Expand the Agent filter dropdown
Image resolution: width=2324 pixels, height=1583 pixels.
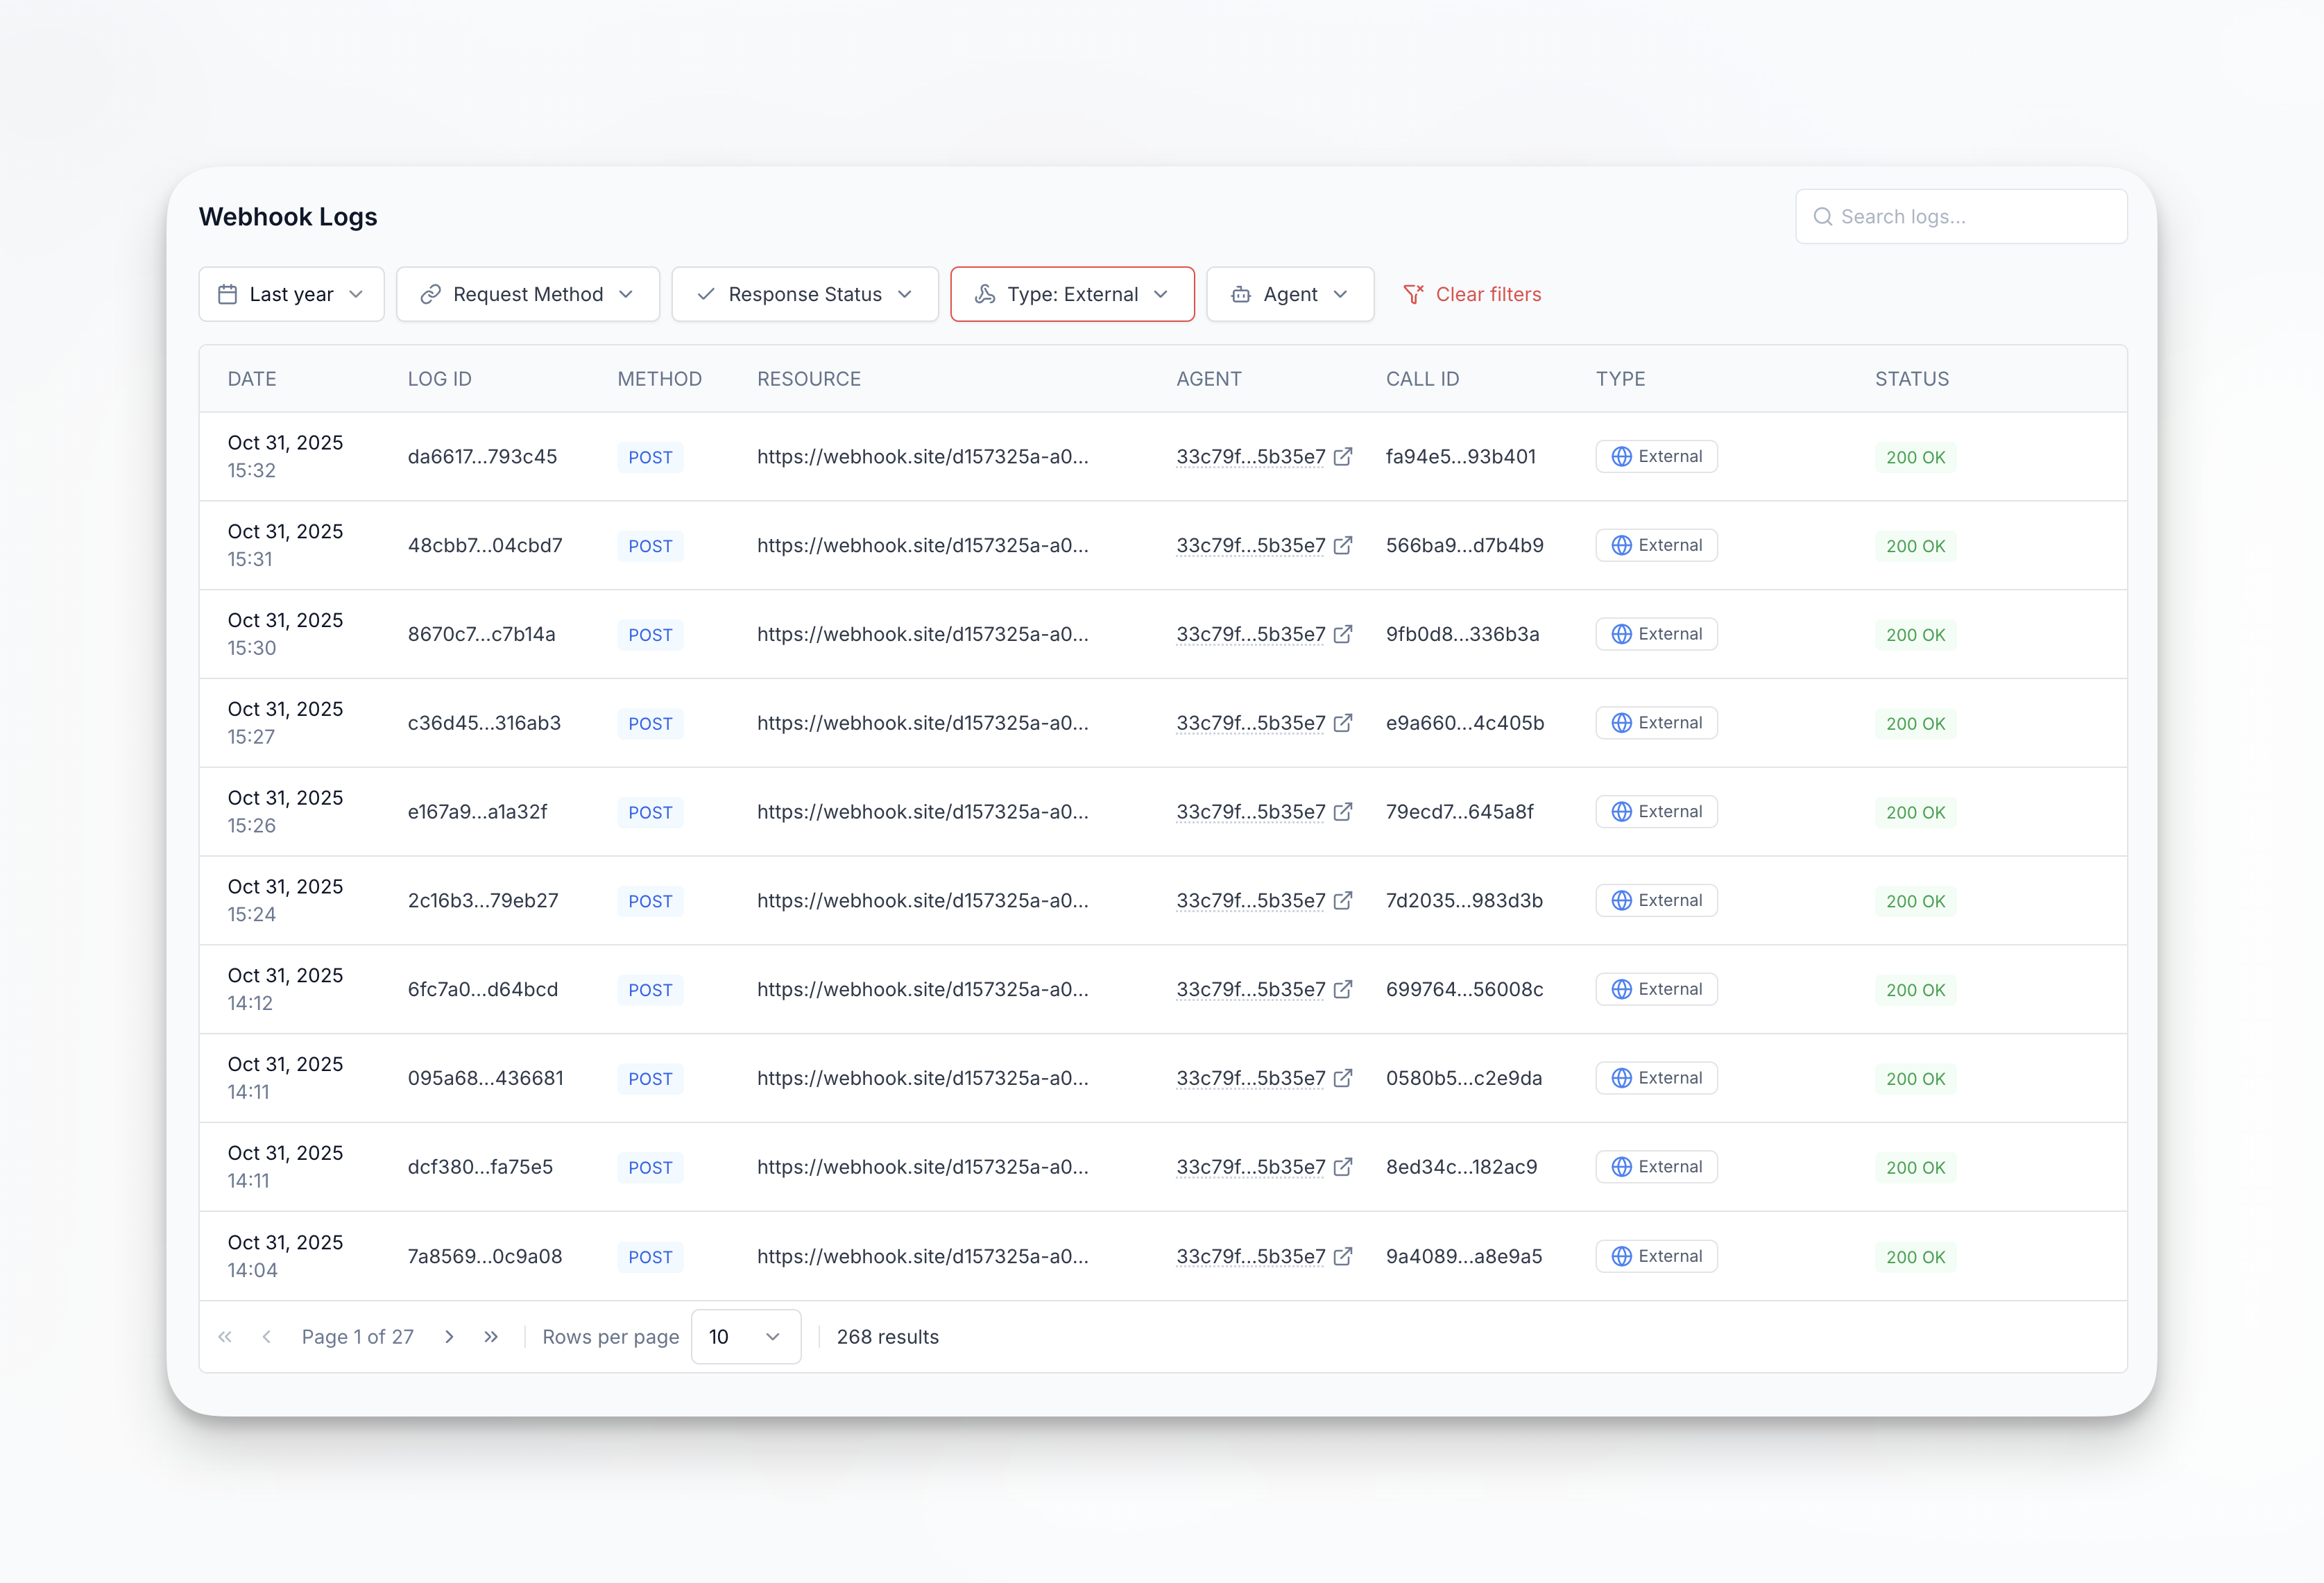pyautogui.click(x=1289, y=294)
